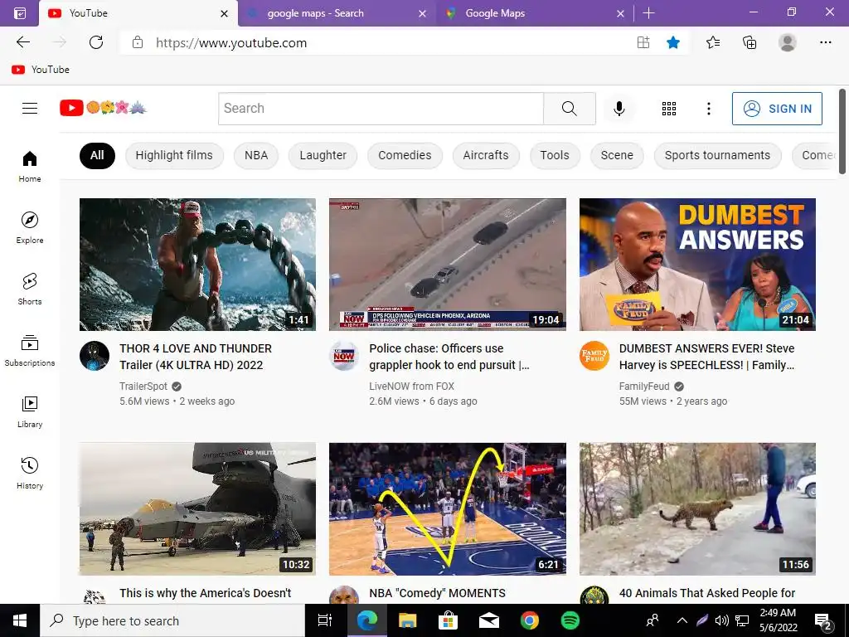Open History in sidebar
The width and height of the screenshot is (849, 637).
30,473
